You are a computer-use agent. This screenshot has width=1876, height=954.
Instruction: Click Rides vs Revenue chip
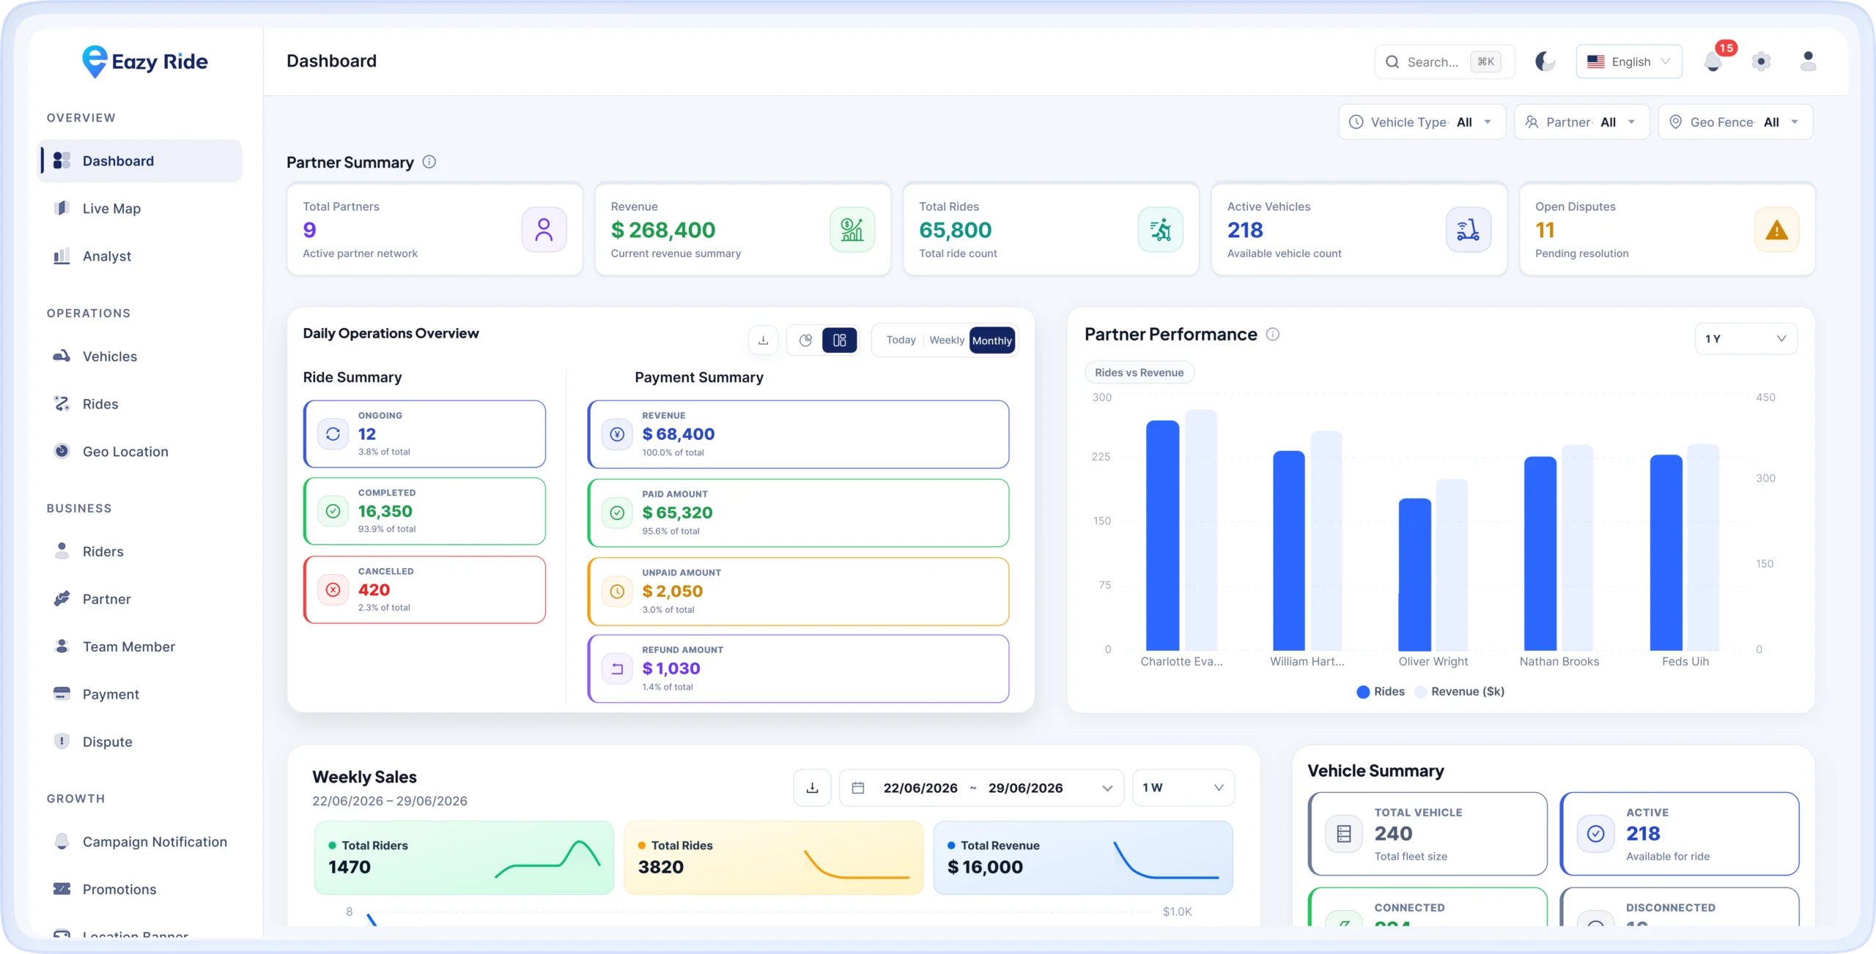[x=1139, y=372]
